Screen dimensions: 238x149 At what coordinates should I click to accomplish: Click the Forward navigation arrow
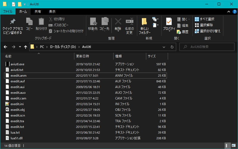(13, 47)
